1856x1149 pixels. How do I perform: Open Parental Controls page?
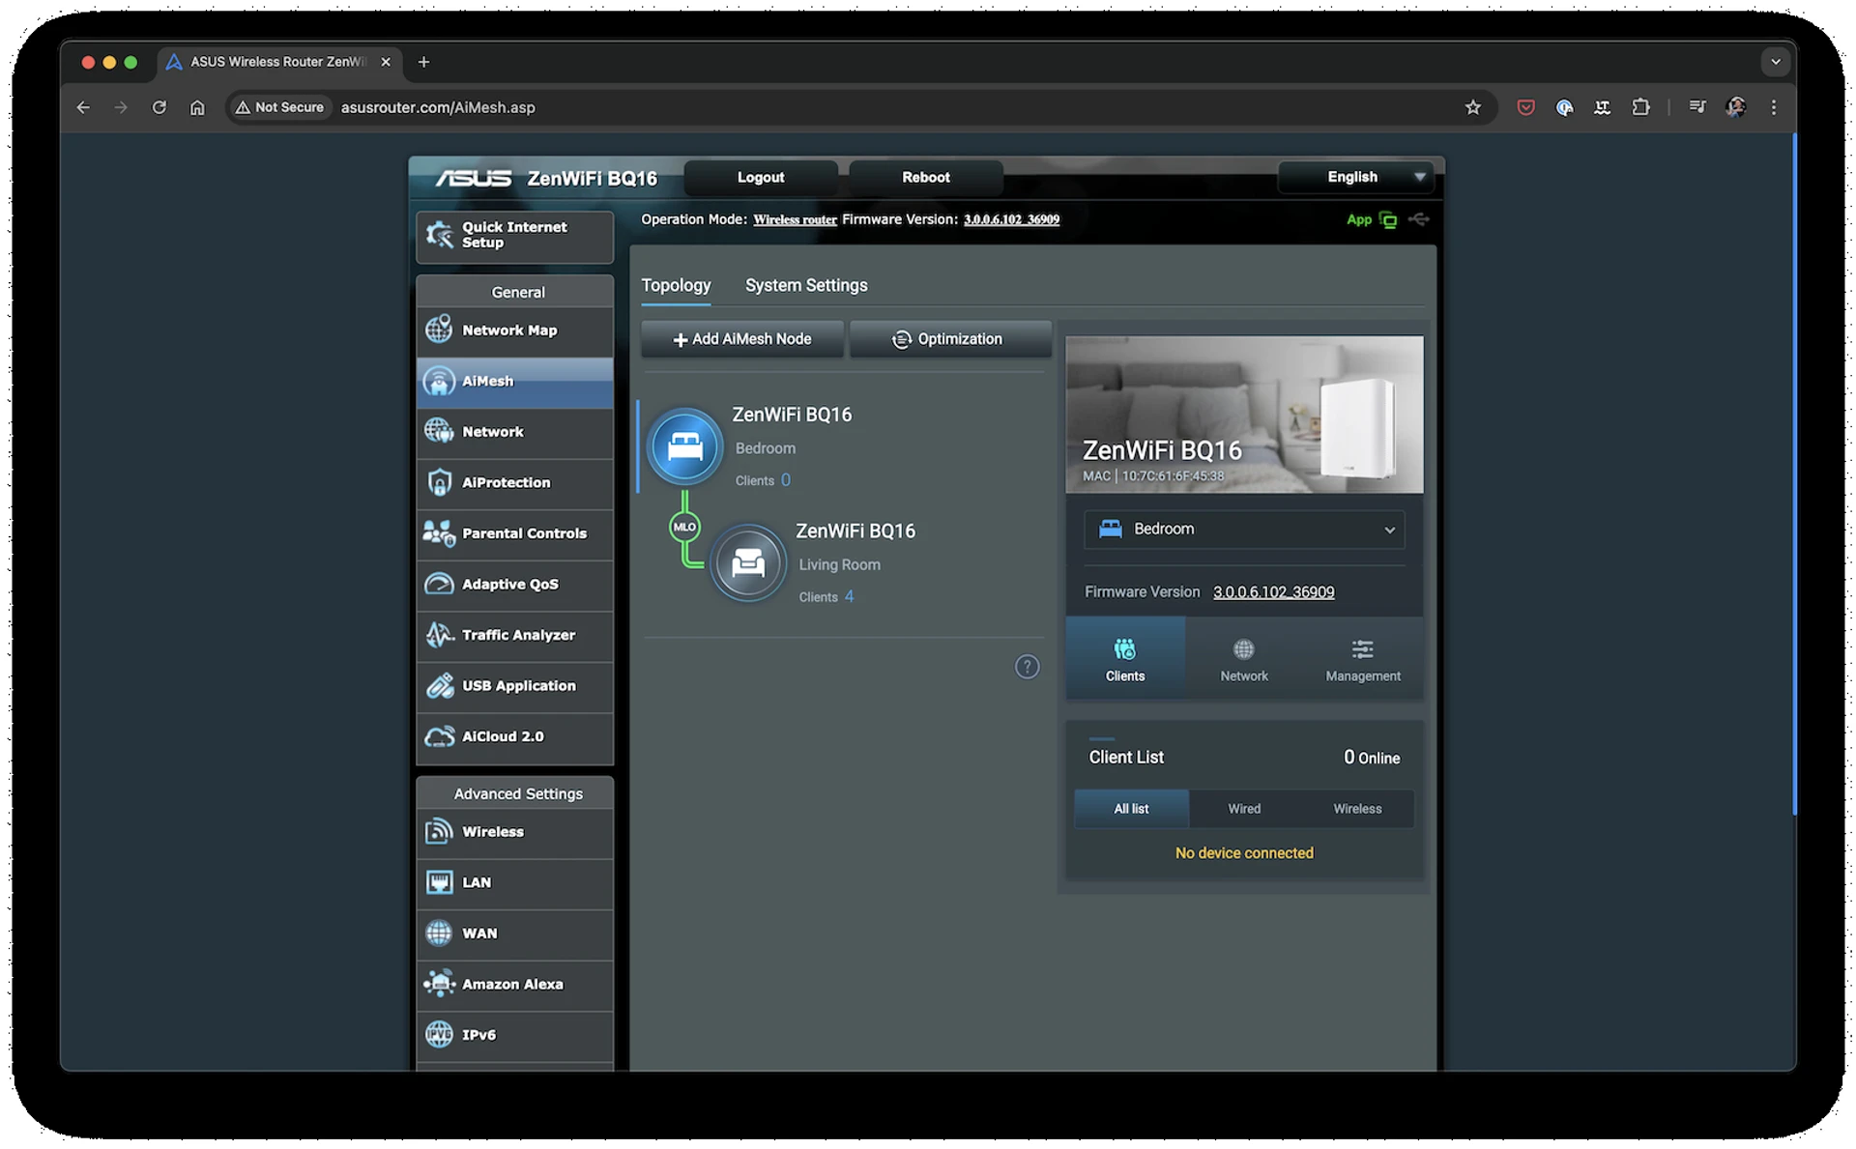pos(514,533)
